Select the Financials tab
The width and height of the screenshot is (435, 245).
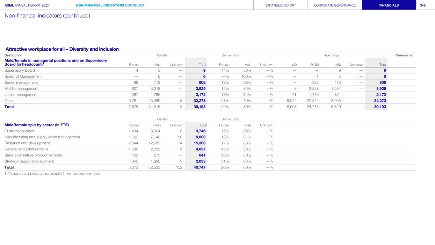[x=389, y=5]
